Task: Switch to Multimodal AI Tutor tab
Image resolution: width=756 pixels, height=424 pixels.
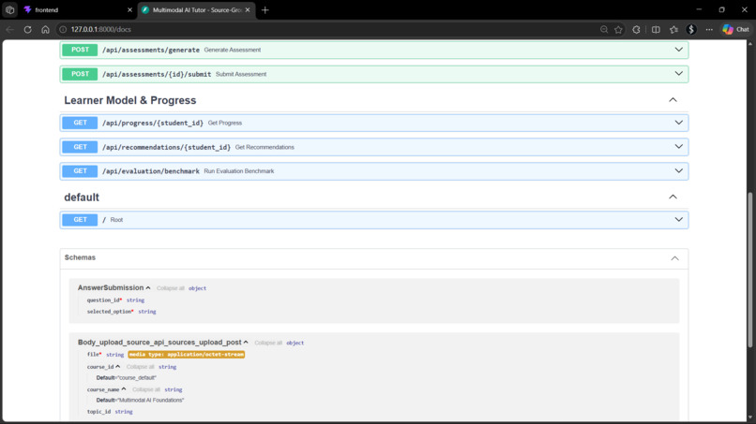Action: [x=197, y=10]
